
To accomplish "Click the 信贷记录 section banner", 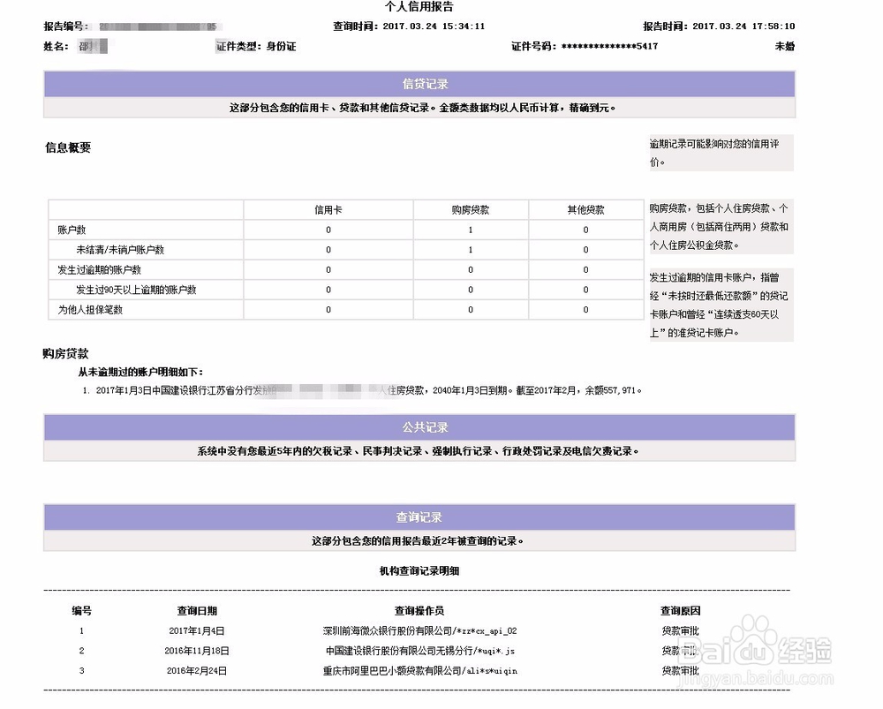I will (419, 84).
